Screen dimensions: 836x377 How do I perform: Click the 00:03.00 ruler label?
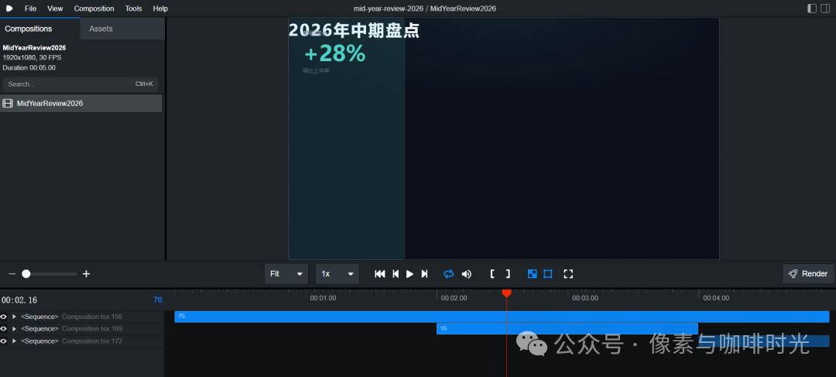click(585, 298)
